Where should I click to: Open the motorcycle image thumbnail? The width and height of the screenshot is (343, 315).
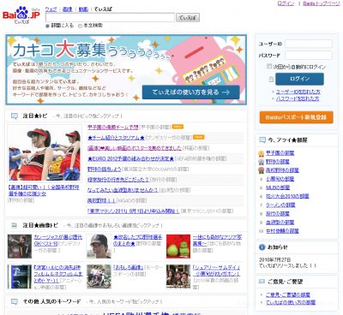tap(99, 276)
